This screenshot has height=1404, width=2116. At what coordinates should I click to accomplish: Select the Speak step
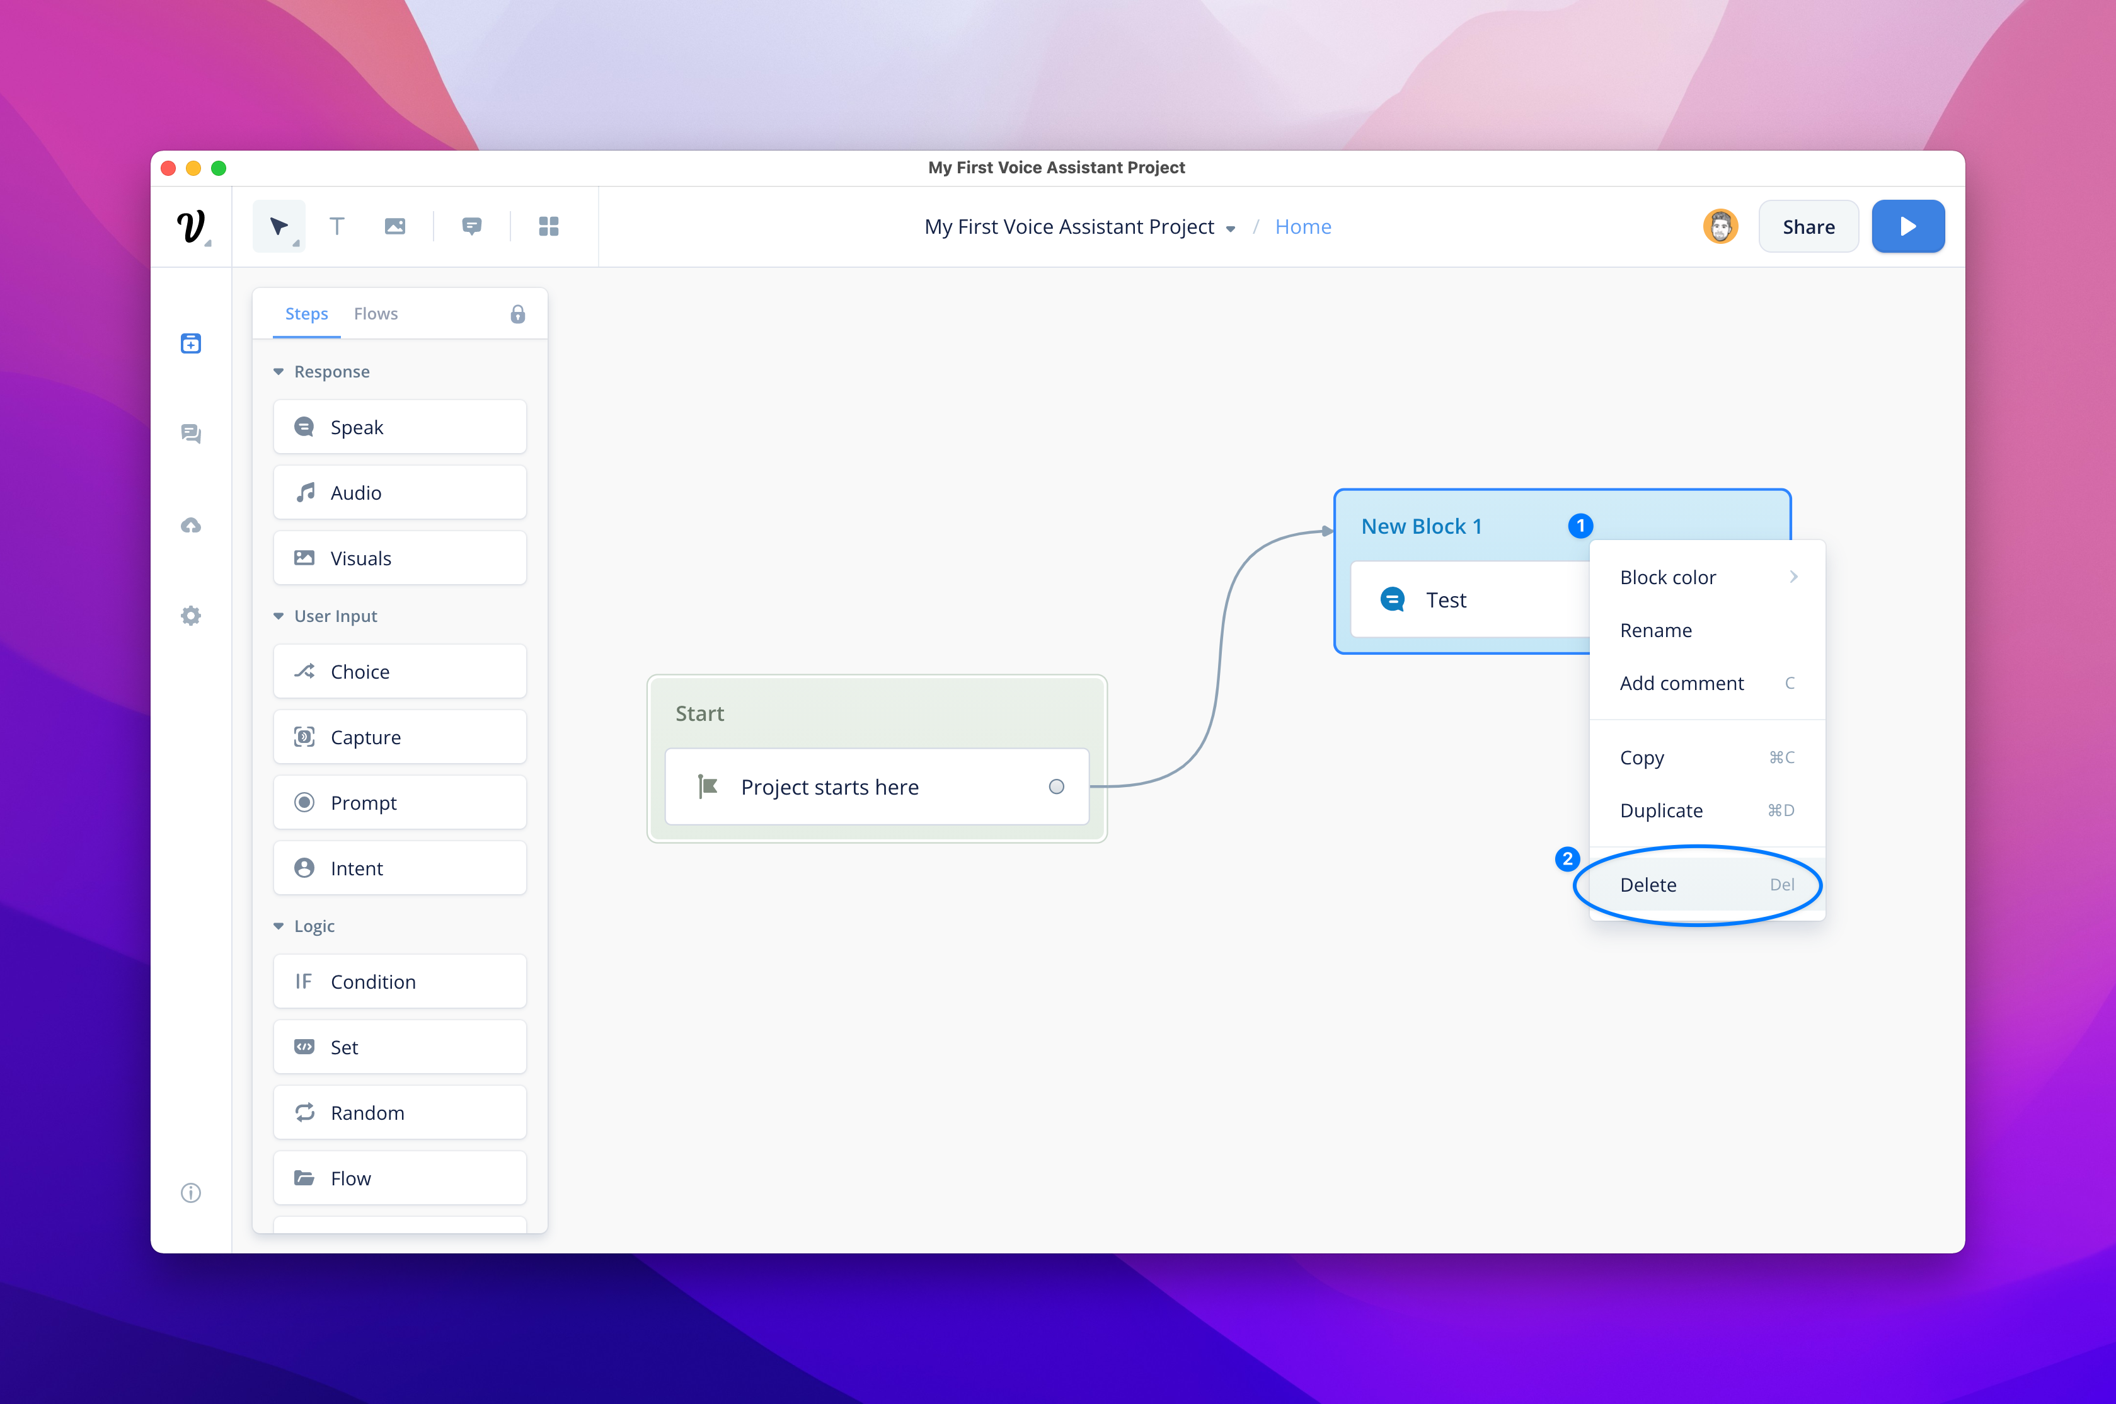pyautogui.click(x=400, y=427)
